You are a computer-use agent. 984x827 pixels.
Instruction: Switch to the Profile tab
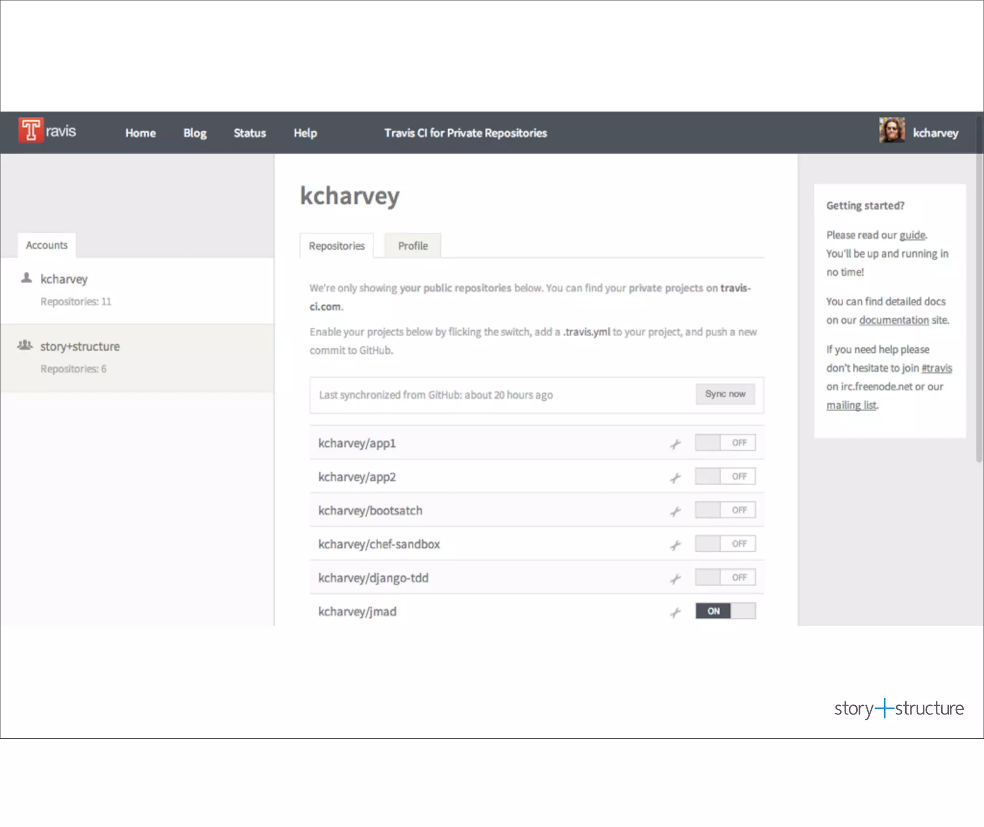pos(412,246)
